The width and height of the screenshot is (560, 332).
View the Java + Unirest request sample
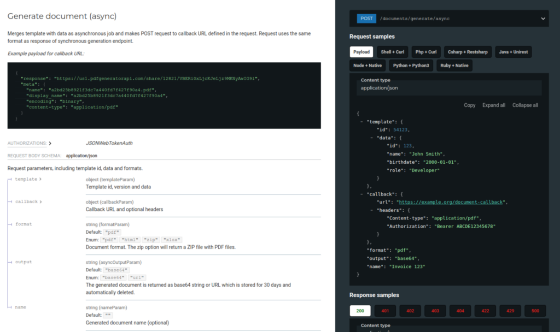(514, 52)
